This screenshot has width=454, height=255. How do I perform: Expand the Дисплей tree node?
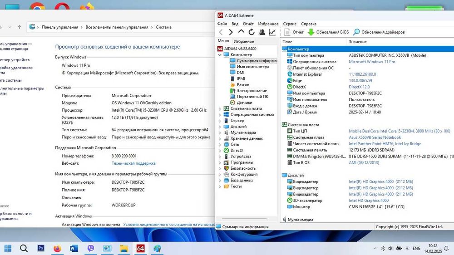(220, 127)
